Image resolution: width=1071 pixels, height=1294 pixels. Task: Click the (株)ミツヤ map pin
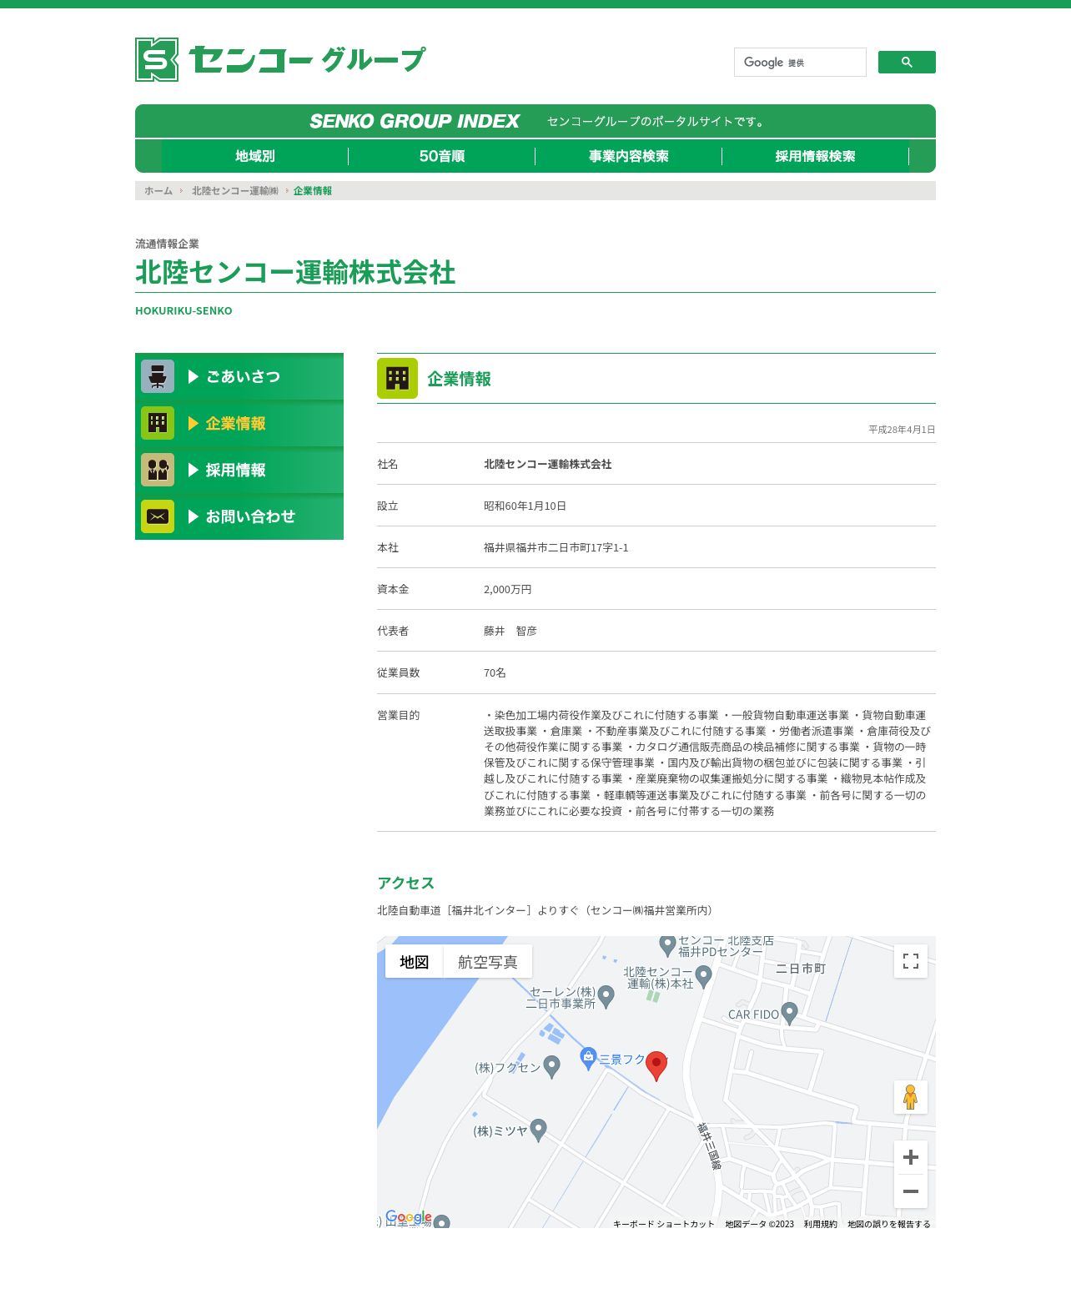point(538,1130)
